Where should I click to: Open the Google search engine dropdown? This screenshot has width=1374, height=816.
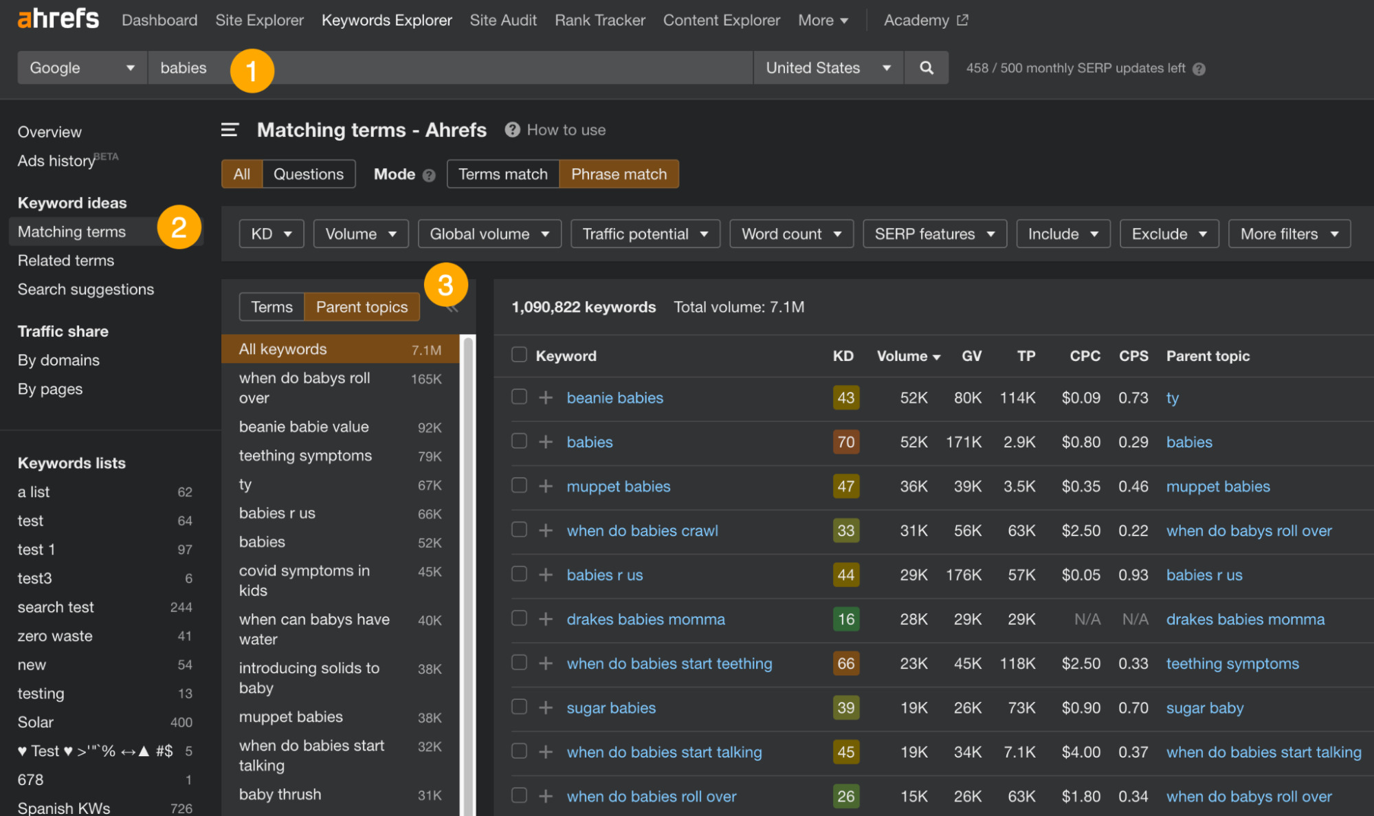[x=82, y=67]
